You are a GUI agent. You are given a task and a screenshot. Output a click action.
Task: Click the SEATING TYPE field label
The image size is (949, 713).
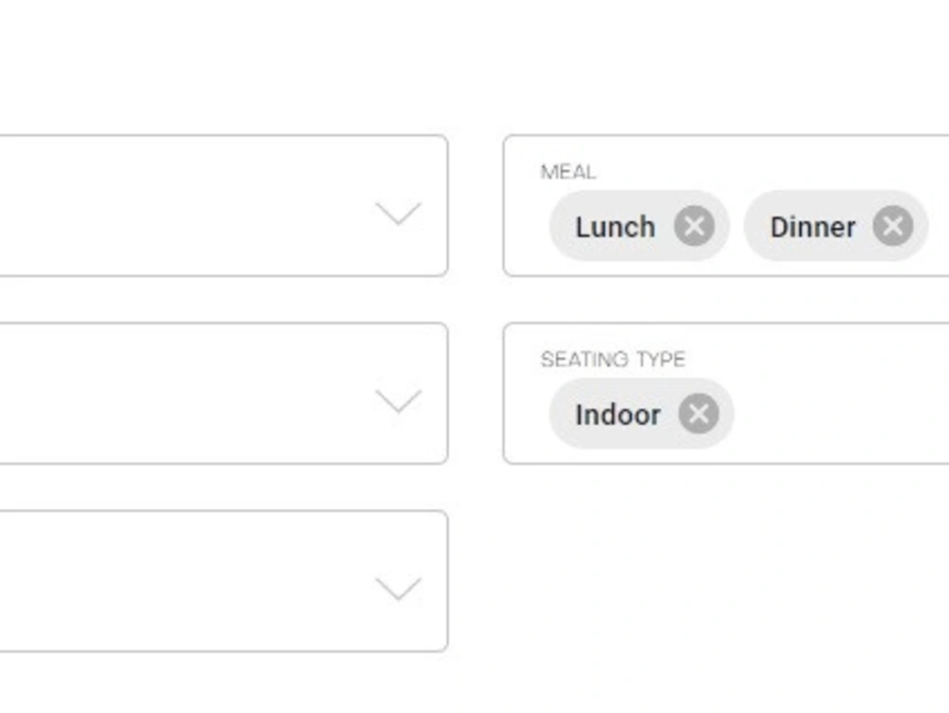point(612,360)
